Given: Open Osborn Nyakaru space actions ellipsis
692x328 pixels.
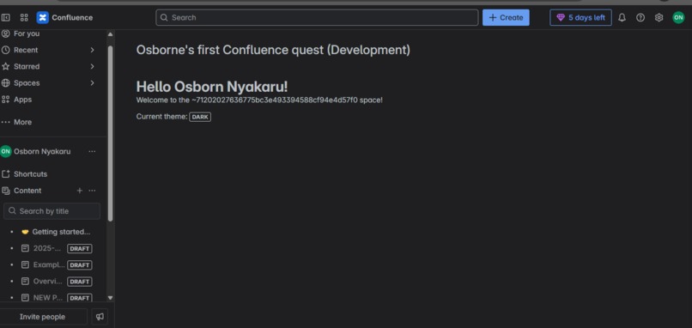Looking at the screenshot, I should pyautogui.click(x=92, y=151).
